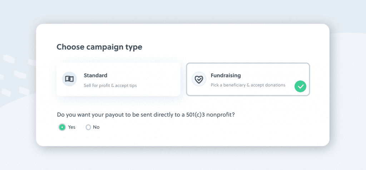Click the Fundraising title text
The image size is (366, 170).
(x=226, y=76)
